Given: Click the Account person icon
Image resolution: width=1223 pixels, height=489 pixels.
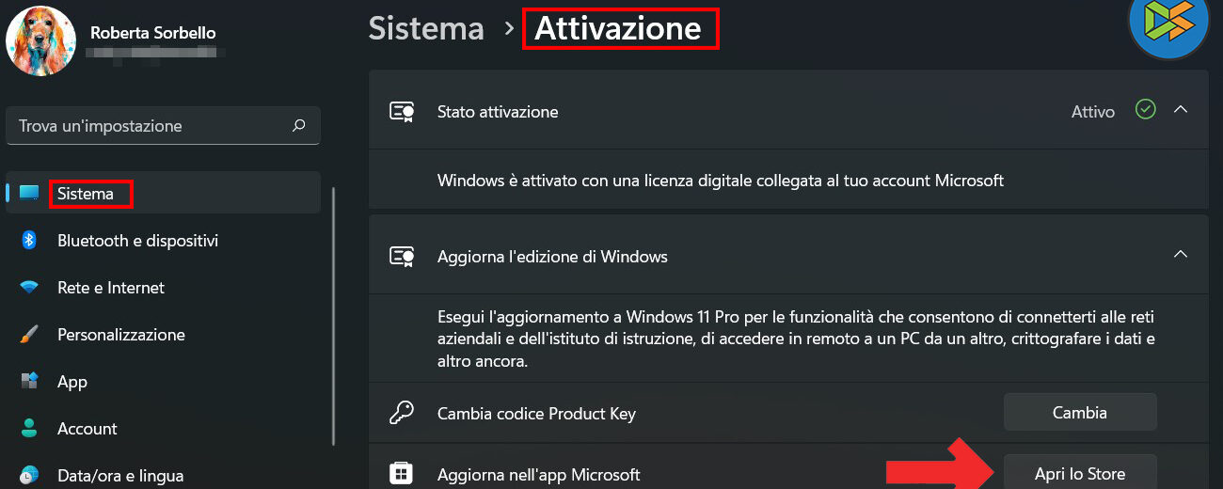Looking at the screenshot, I should click(29, 429).
